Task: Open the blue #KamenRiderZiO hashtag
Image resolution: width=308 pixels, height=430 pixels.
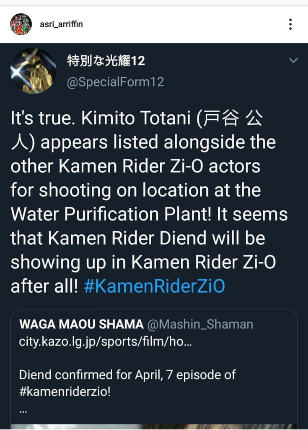Action: (x=154, y=286)
